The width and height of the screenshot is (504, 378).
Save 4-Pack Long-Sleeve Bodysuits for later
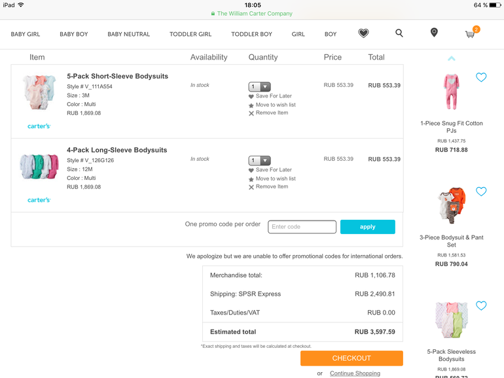273,170
